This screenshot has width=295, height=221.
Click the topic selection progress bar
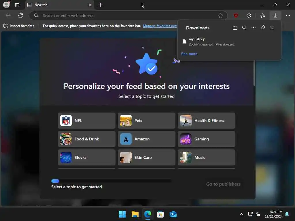(x=111, y=181)
